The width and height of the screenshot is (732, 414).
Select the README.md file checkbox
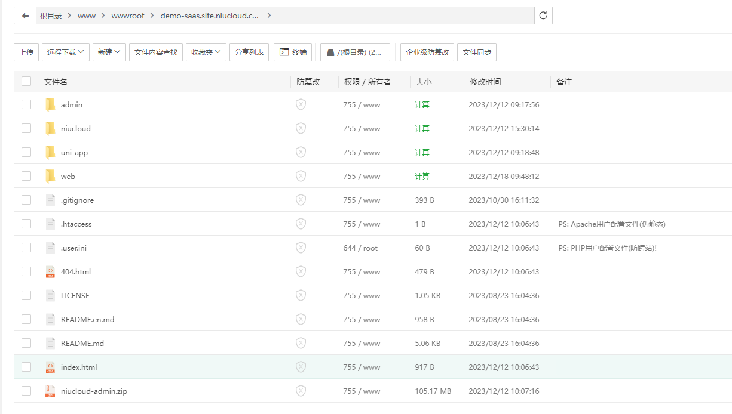[26, 343]
